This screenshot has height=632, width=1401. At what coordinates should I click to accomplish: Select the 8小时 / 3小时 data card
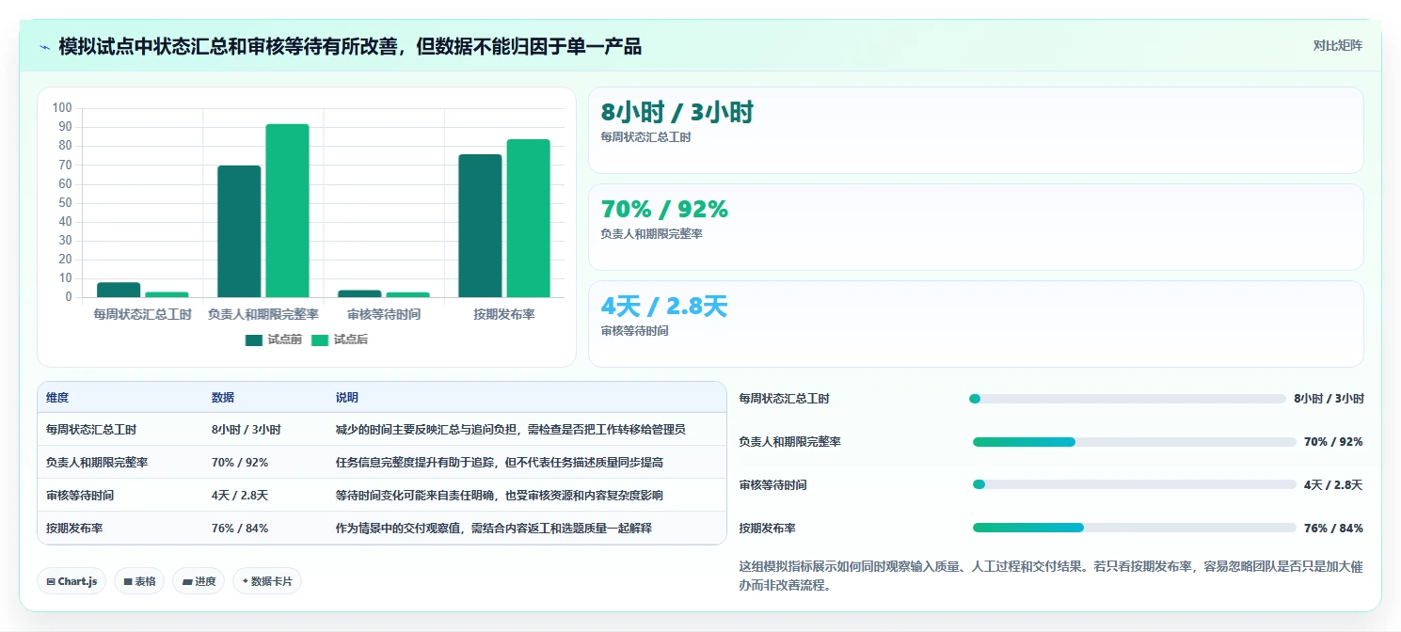coord(976,131)
